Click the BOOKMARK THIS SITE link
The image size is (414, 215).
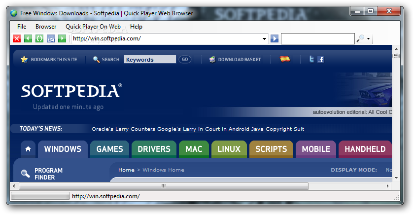[x=54, y=60]
